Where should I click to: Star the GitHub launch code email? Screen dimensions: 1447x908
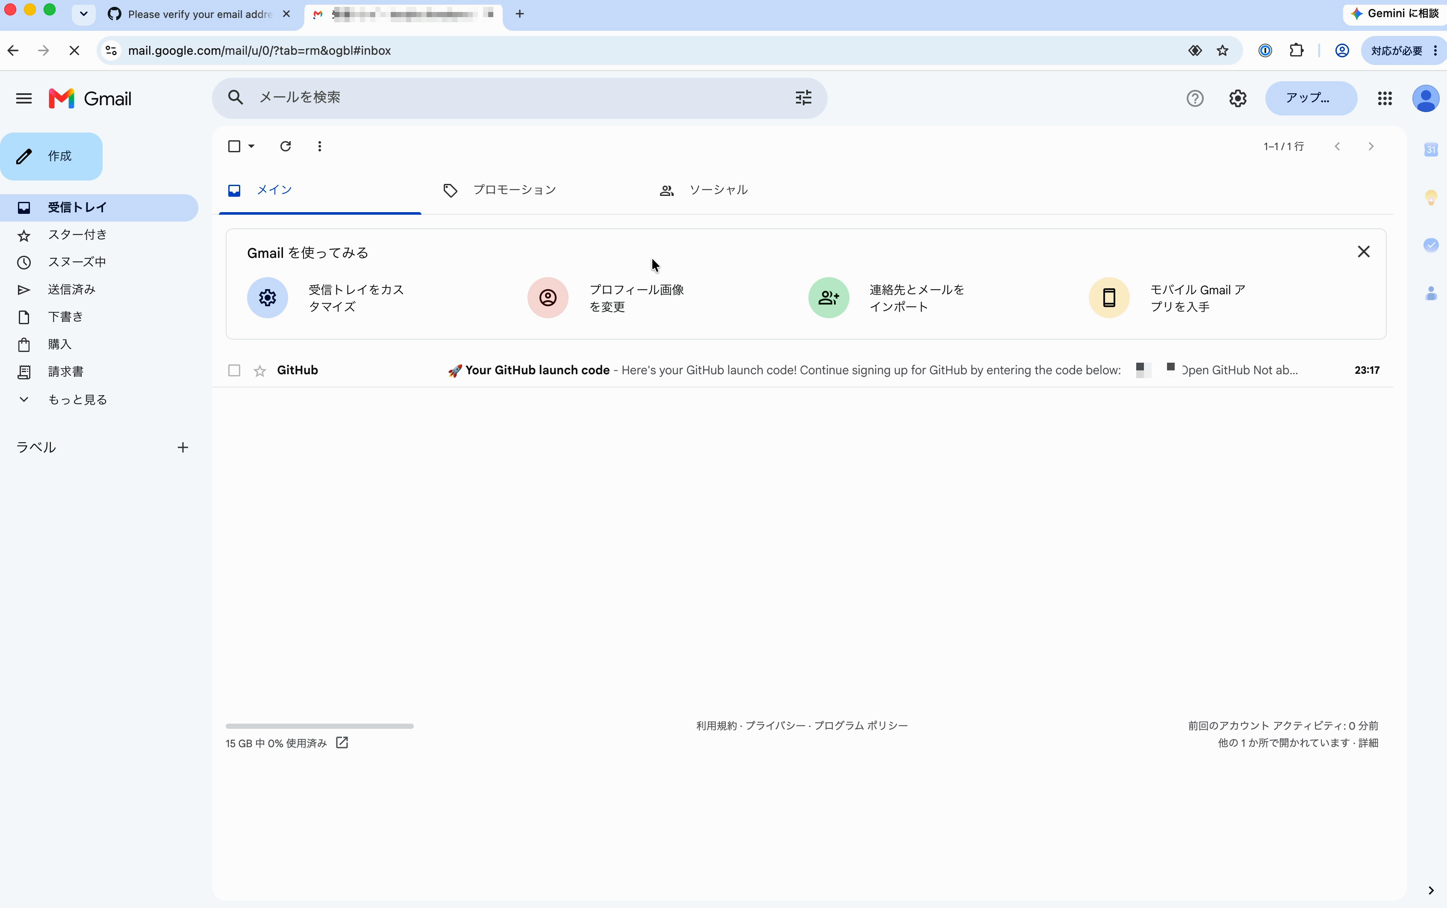260,371
